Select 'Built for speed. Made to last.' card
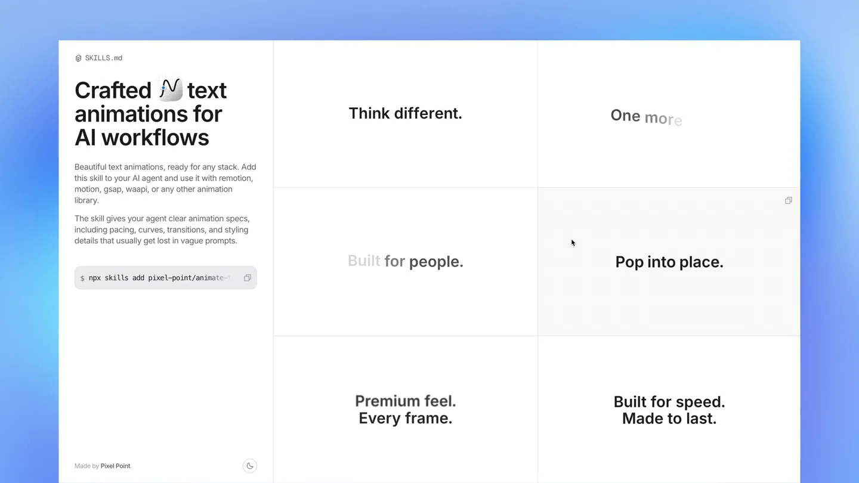This screenshot has height=483, width=859. (x=669, y=410)
